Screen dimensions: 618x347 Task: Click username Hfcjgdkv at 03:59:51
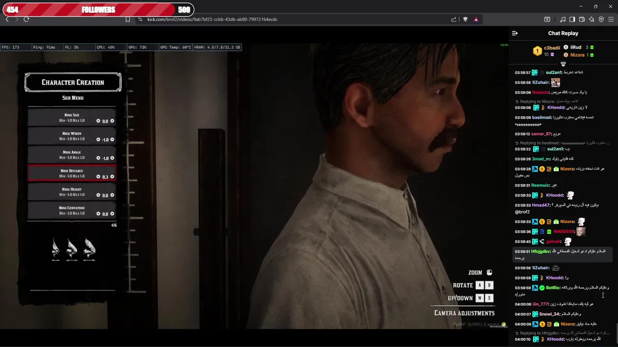click(541, 252)
